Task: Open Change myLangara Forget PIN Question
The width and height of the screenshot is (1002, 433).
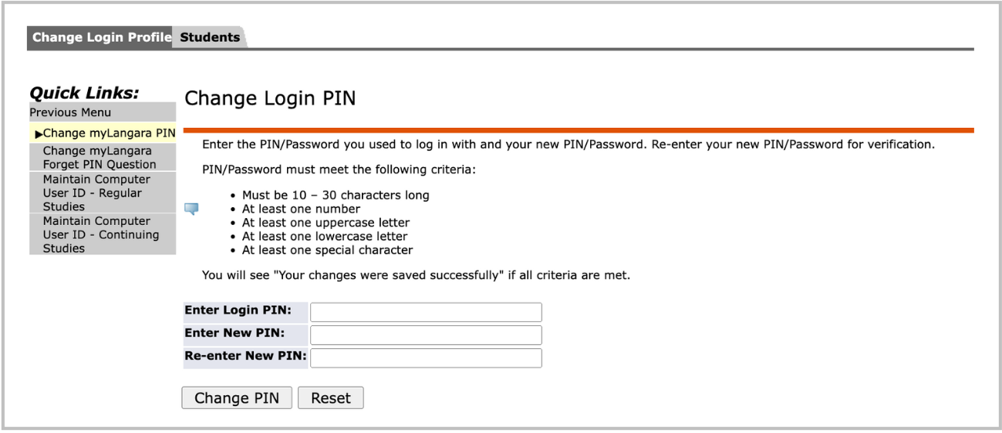Action: [x=100, y=158]
